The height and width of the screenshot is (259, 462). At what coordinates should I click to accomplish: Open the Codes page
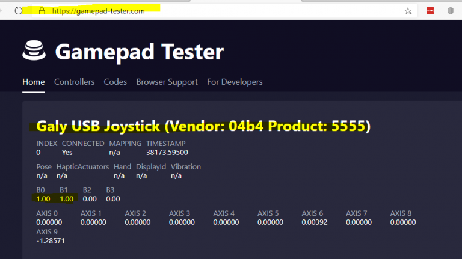click(x=115, y=82)
